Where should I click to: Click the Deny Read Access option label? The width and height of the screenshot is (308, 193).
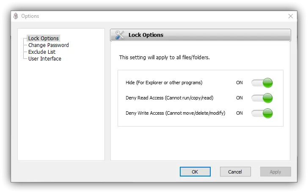click(169, 98)
